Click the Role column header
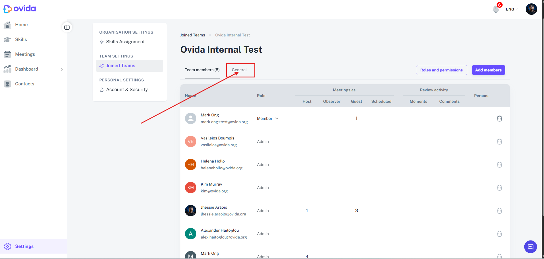Screen dimensions: 544x259 click(261, 96)
